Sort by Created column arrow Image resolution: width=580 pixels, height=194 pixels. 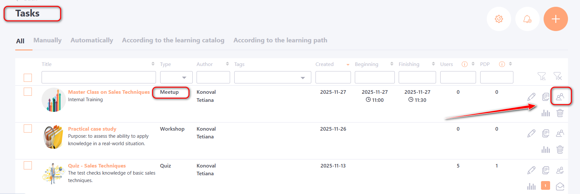coord(348,65)
